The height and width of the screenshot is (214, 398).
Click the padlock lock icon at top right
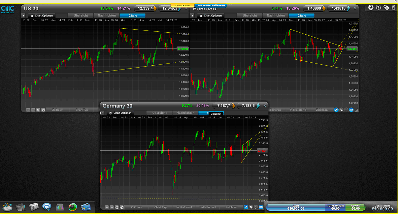394,8
